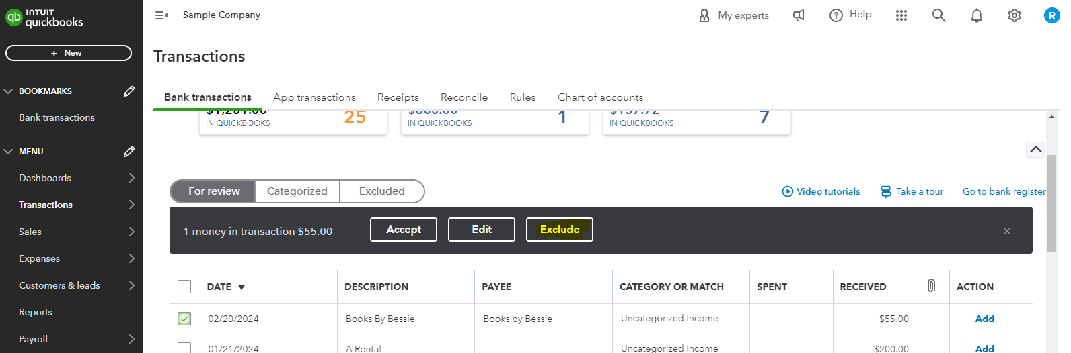Check the select-all checkbox in header
This screenshot has width=1071, height=353.
(184, 287)
